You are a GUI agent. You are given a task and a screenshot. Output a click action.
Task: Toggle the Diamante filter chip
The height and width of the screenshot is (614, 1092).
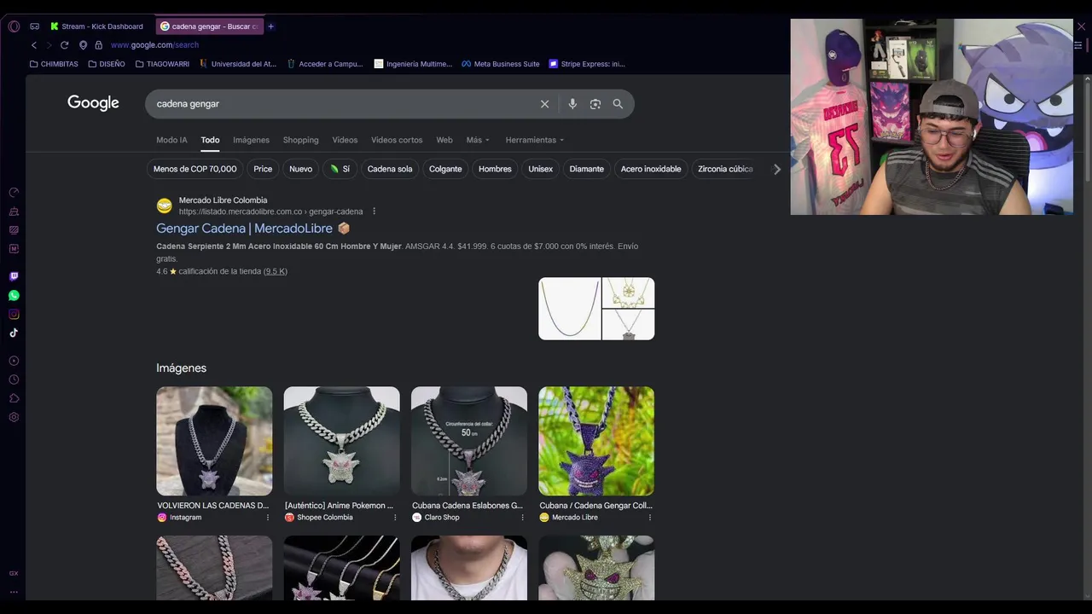point(587,169)
